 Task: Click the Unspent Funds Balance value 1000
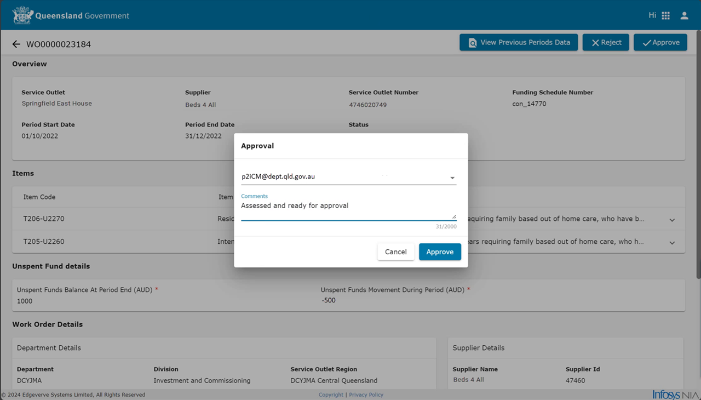[25, 301]
